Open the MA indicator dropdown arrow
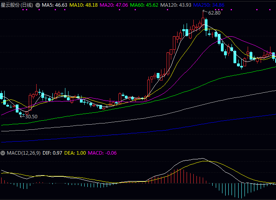Viewport: 276px width, 200px height. 38,5
